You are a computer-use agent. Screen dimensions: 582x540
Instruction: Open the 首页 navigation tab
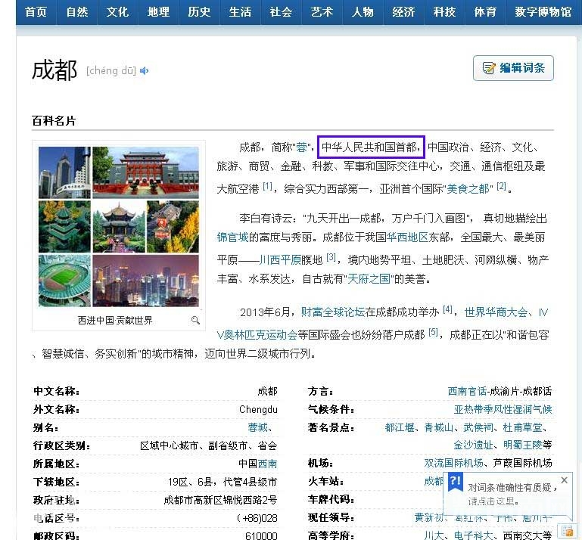36,12
